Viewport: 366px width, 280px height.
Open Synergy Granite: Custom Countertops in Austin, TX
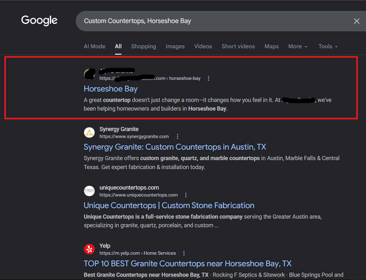(175, 147)
